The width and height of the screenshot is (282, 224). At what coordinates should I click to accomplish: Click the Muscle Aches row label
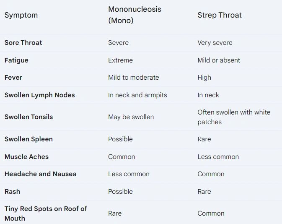click(26, 157)
